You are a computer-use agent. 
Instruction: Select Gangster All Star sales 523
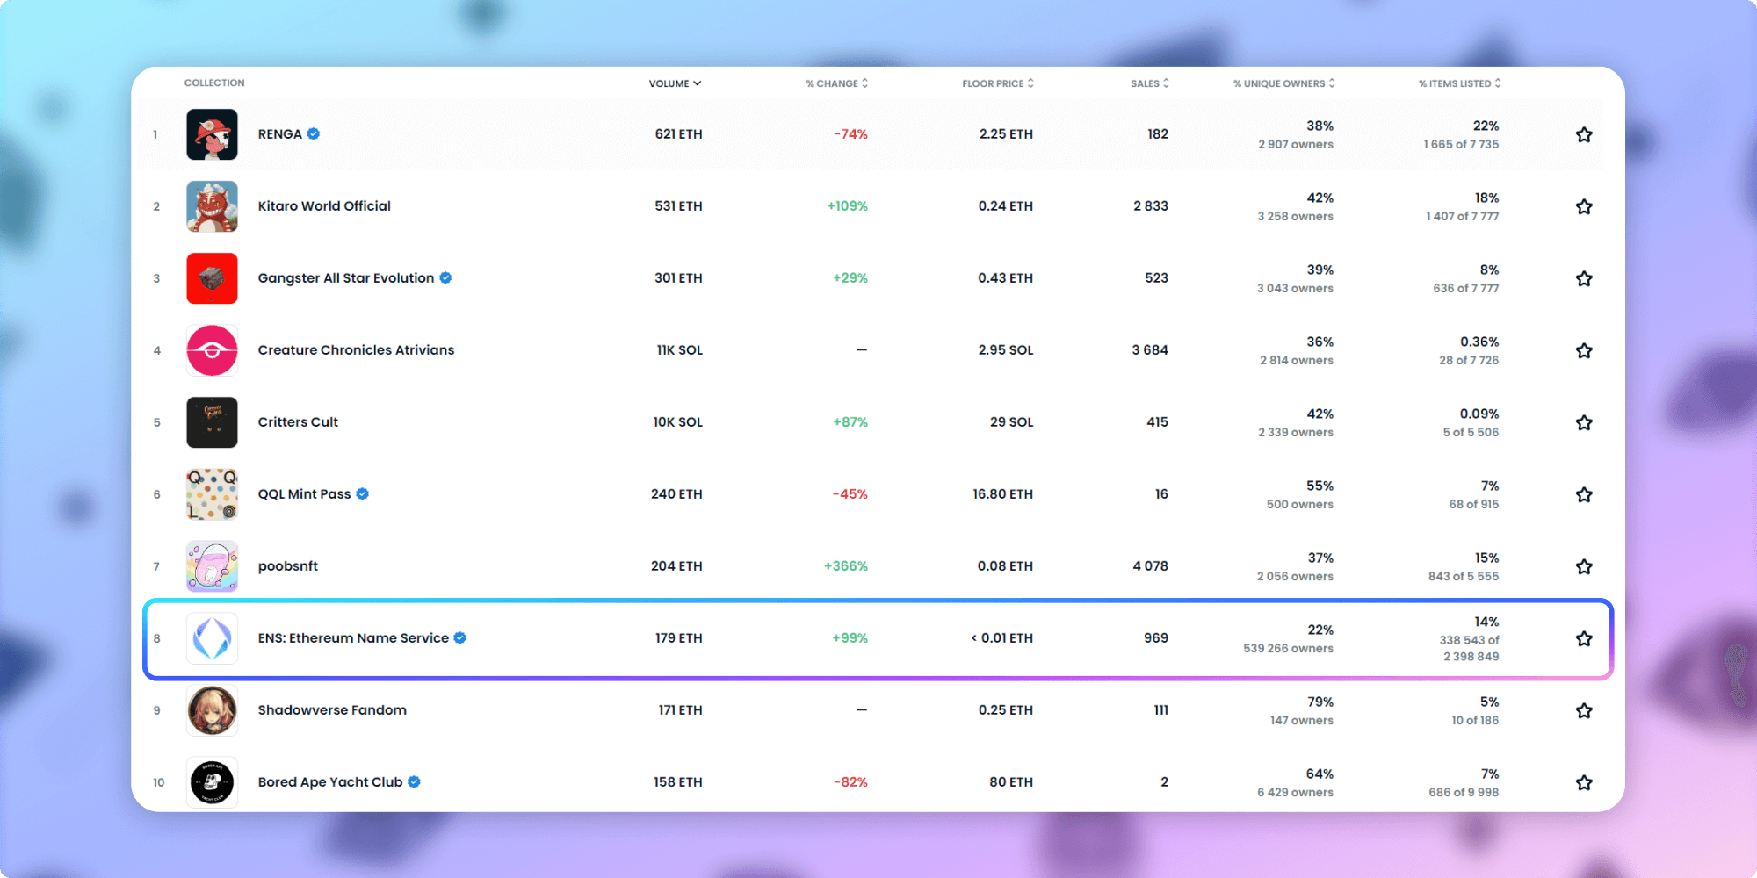click(1156, 278)
